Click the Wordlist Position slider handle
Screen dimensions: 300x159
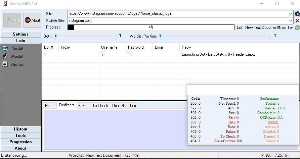[160, 36]
